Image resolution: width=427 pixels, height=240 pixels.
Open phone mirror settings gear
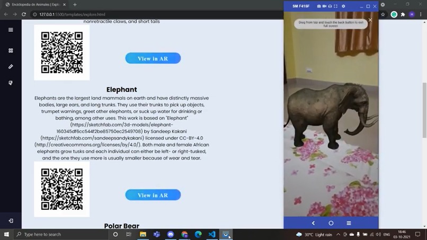coord(343,6)
